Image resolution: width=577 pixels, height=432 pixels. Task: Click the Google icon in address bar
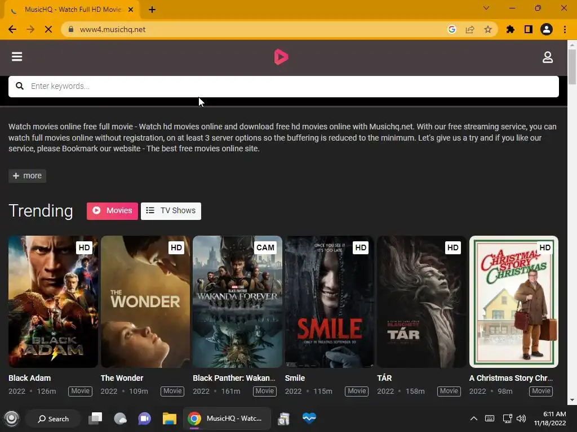pos(452,29)
